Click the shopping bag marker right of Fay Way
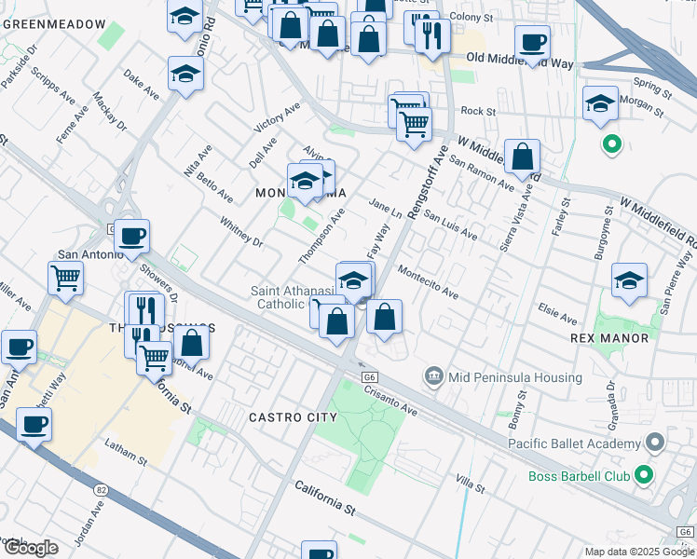The width and height of the screenshot is (697, 559). coord(384,317)
